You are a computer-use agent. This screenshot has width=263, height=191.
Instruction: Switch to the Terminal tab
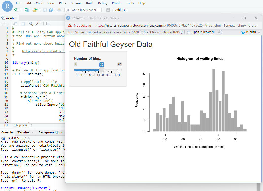(x=24, y=132)
